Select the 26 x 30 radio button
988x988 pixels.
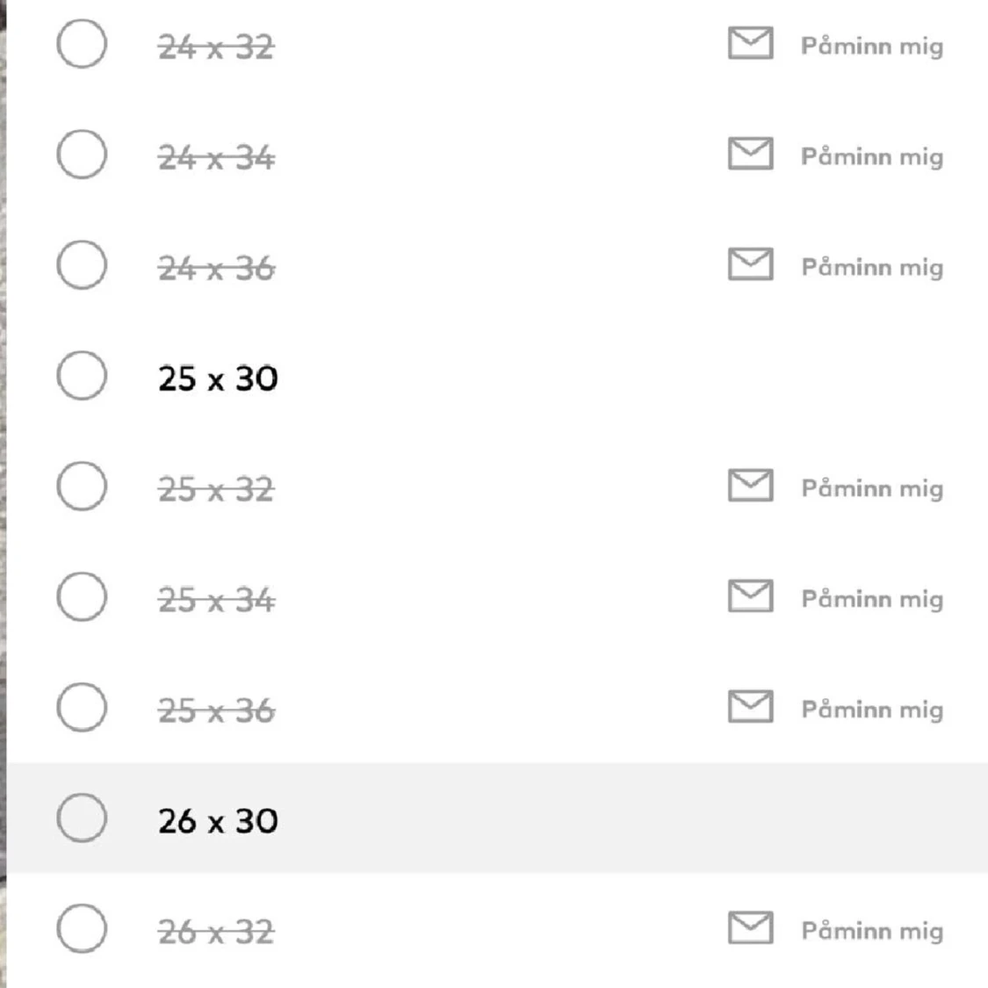tap(82, 819)
